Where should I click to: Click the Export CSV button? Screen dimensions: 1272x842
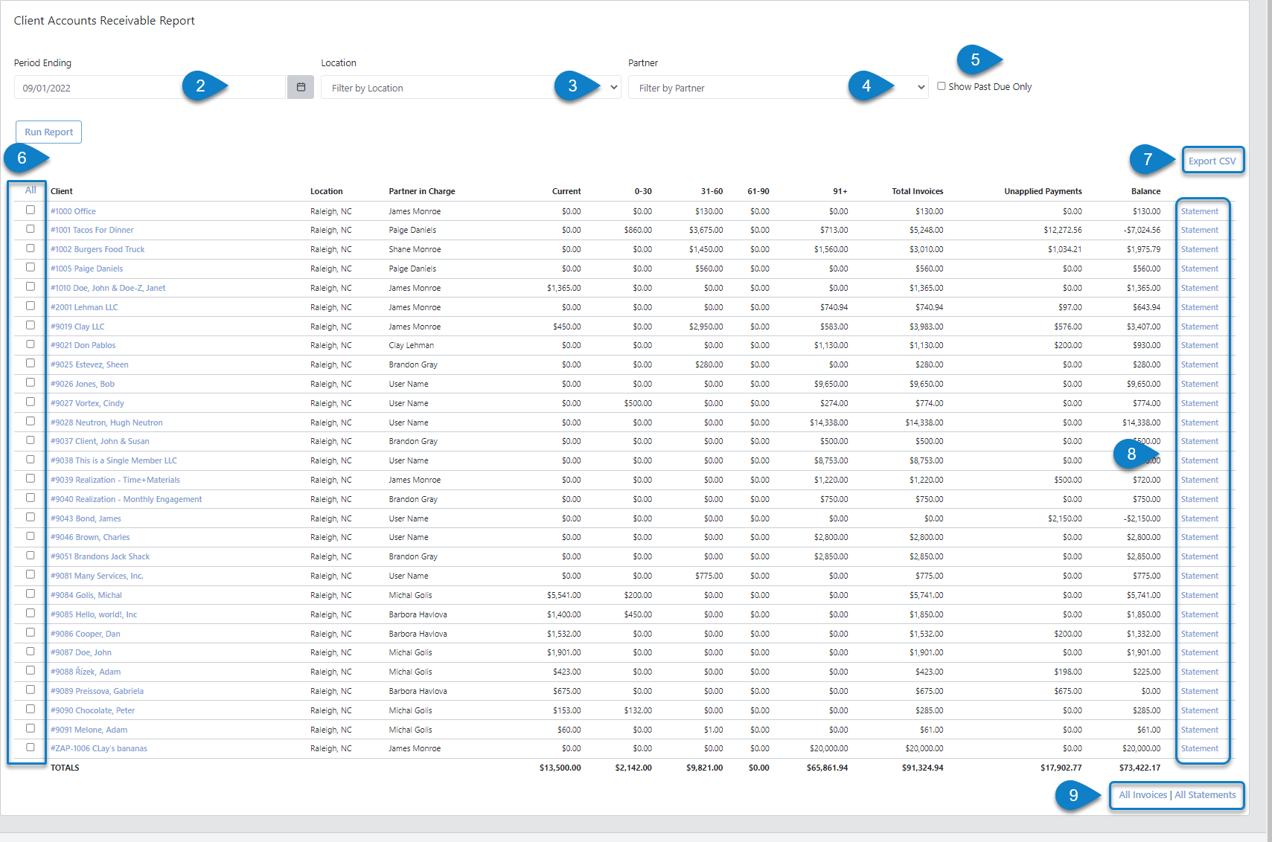click(1212, 159)
